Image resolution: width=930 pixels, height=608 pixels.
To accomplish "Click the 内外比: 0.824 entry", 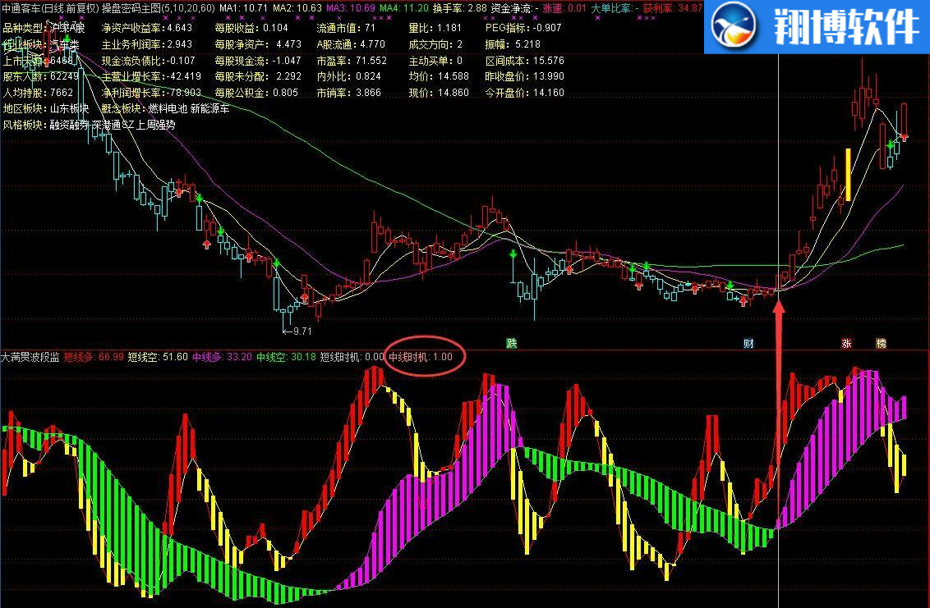I will tap(348, 75).
